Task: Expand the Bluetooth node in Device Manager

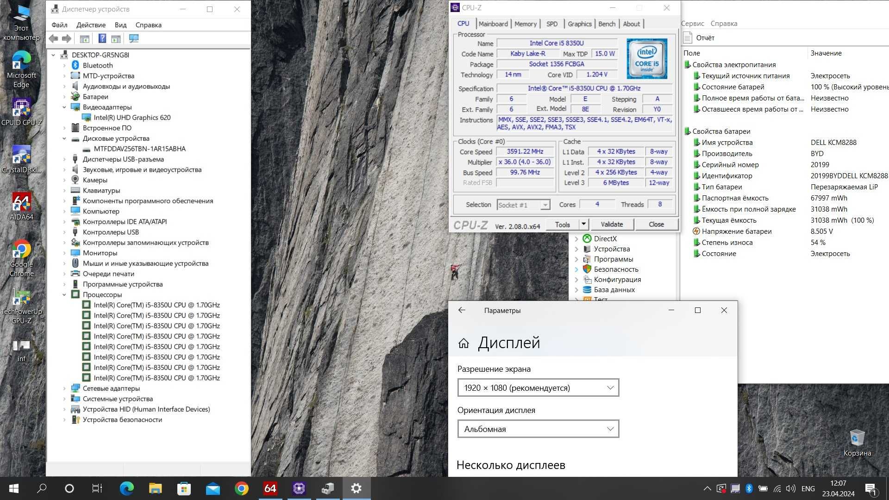Action: [x=64, y=66]
